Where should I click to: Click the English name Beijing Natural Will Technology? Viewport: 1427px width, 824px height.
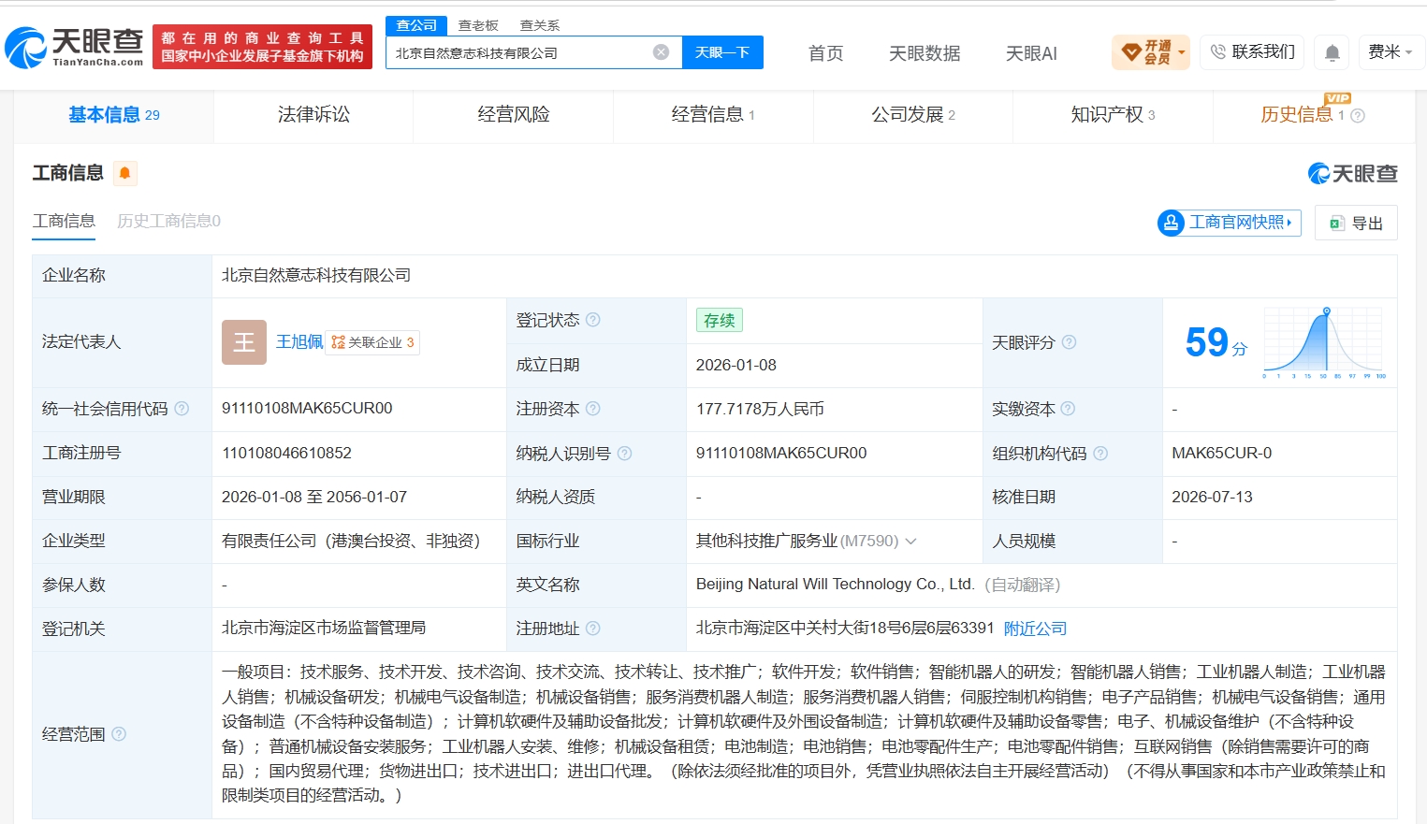[836, 585]
